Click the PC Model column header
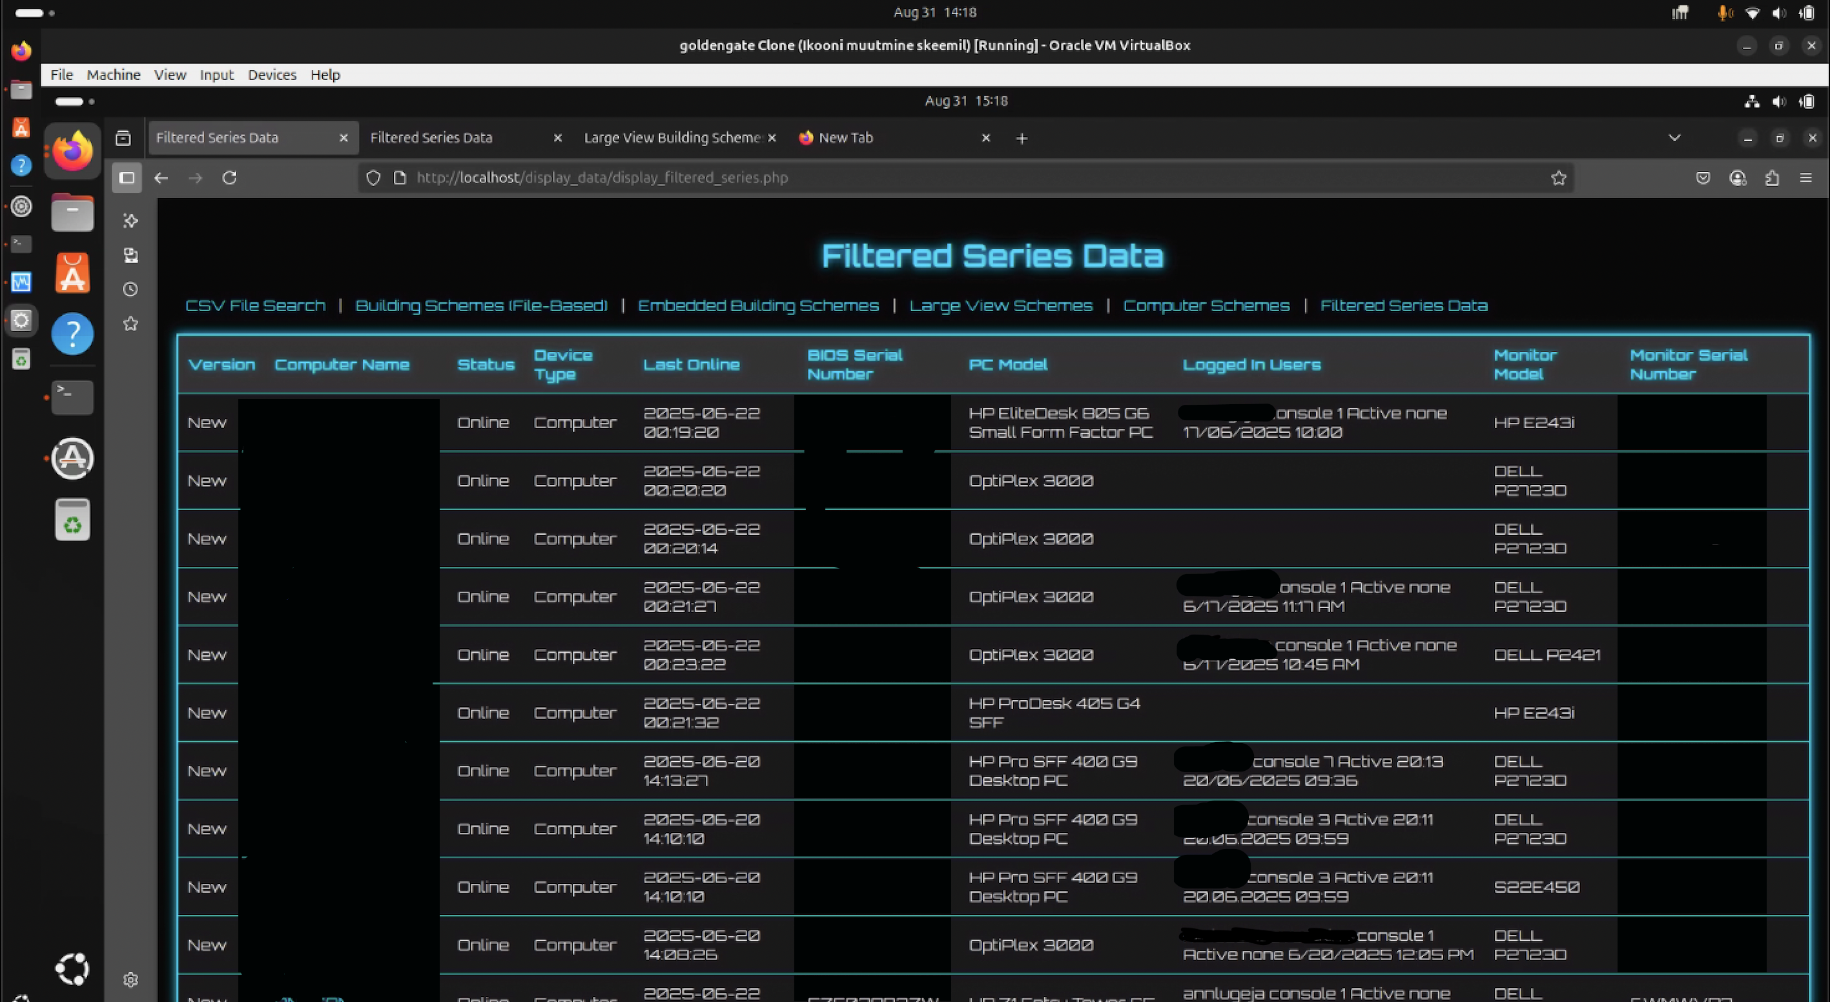 pyautogui.click(x=1008, y=364)
